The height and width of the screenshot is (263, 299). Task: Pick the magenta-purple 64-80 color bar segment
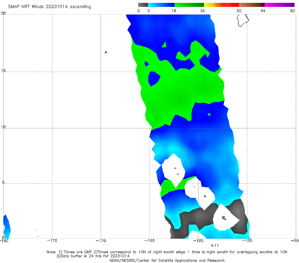click(280, 5)
